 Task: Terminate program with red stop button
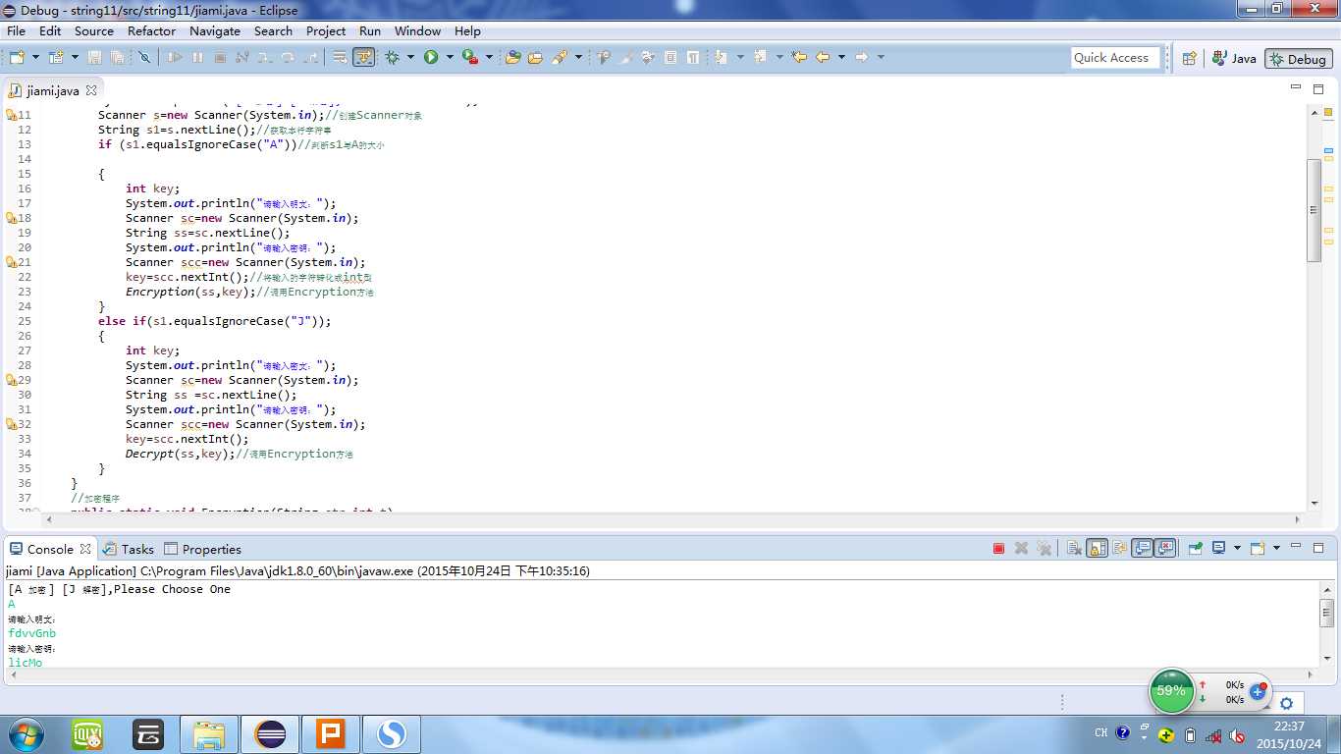[x=998, y=548]
